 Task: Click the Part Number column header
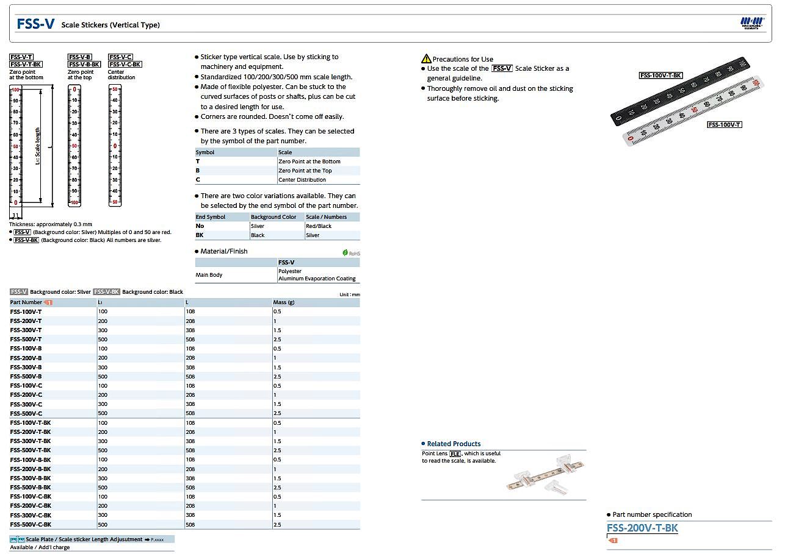click(x=53, y=302)
